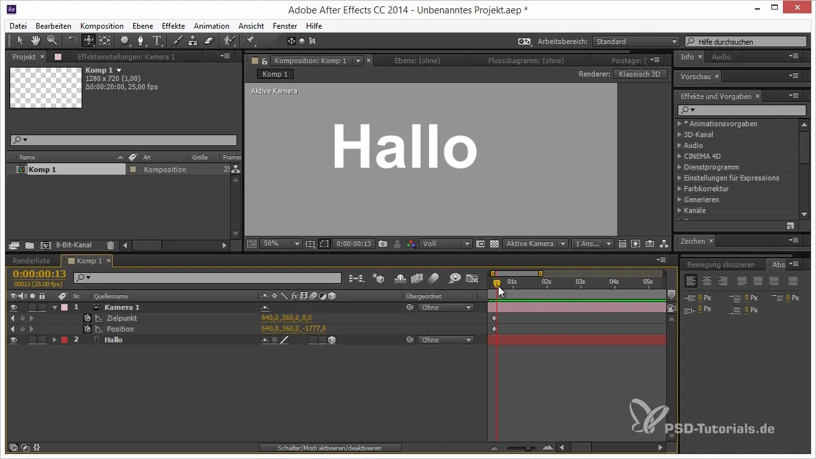Click the Klassisch 3D renderer button
Screen dimensions: 816x459
point(639,74)
